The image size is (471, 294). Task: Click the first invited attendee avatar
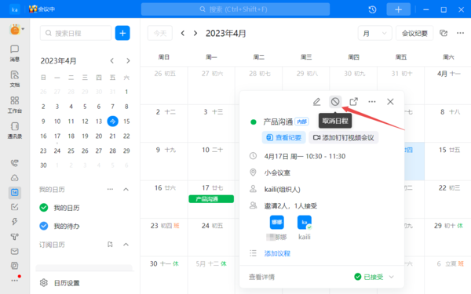pos(276,223)
